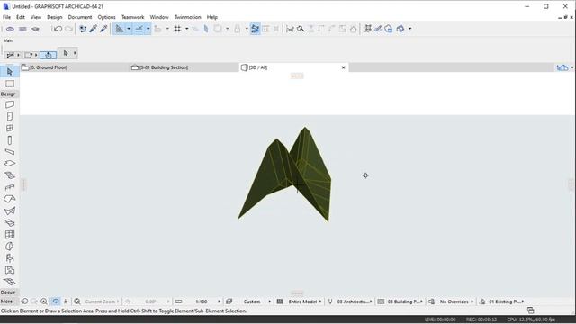The width and height of the screenshot is (576, 324).
Task: Choose the Roof tool
Action: pos(10,199)
